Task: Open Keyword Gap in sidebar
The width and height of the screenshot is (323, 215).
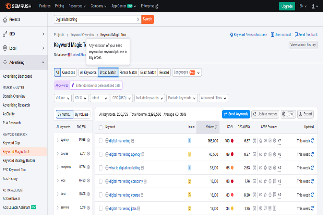Action: pyautogui.click(x=12, y=143)
